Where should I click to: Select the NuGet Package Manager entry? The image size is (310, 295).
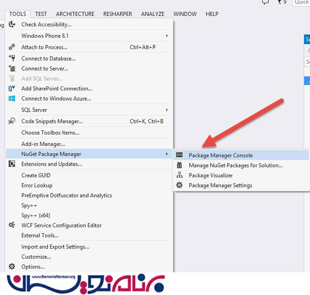tap(89, 154)
